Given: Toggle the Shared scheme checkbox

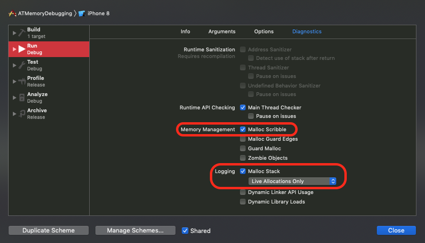Looking at the screenshot, I should tap(185, 231).
